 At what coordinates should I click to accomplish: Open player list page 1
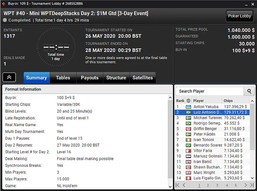pos(199,186)
